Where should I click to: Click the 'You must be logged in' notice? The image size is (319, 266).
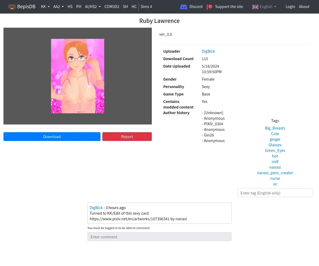tap(119, 228)
